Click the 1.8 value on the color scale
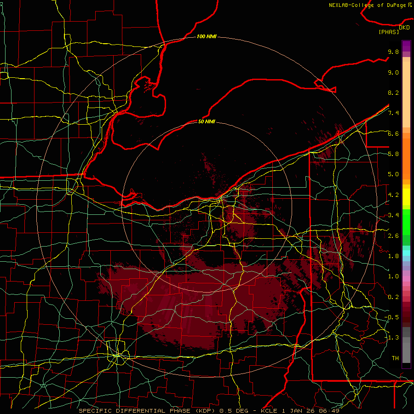This screenshot has height=414, width=414. click(x=393, y=256)
